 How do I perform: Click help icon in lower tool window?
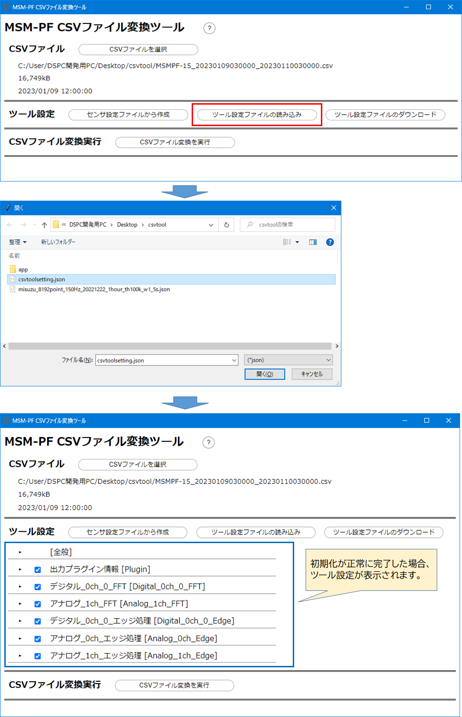(x=208, y=442)
